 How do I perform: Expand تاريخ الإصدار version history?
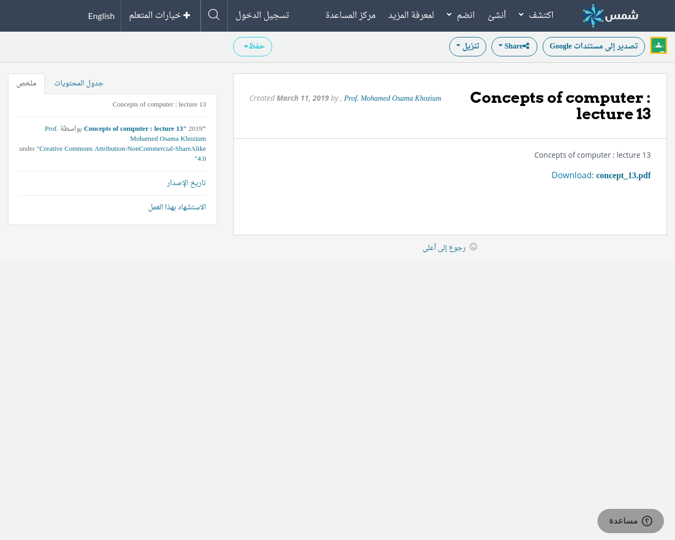tap(186, 183)
